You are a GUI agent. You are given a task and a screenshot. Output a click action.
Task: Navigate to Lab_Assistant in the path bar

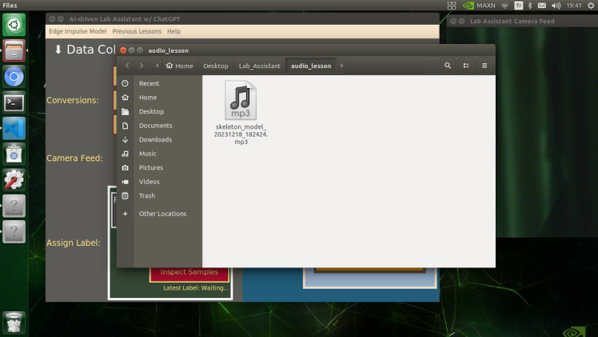click(259, 66)
